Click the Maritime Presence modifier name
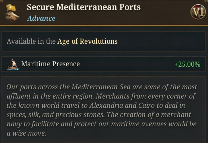 [51, 64]
